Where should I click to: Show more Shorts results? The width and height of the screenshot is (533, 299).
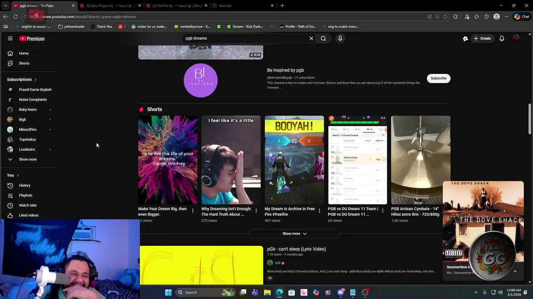click(294, 233)
